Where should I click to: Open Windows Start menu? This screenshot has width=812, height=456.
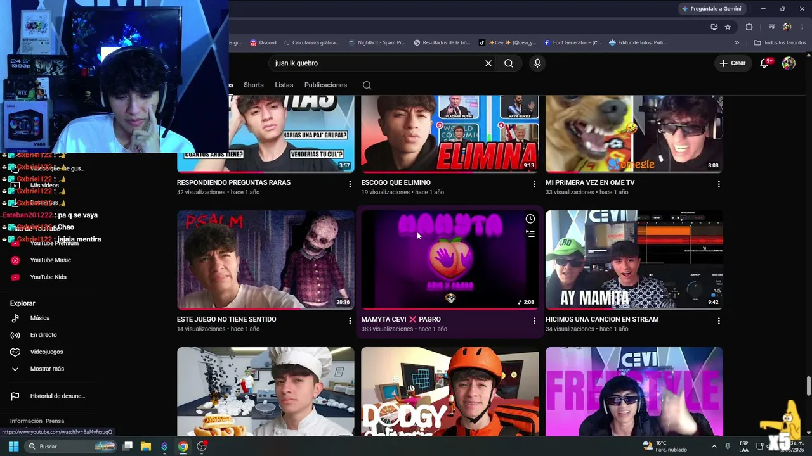(x=13, y=446)
